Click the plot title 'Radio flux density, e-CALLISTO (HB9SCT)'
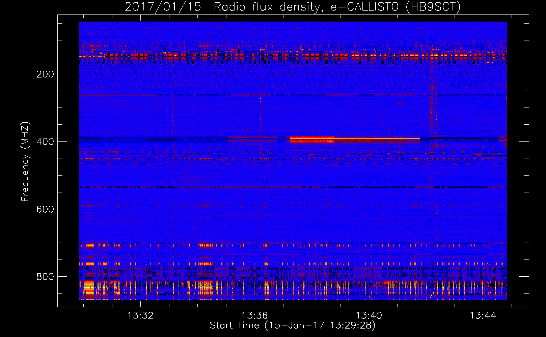546x337 pixels. pyautogui.click(x=337, y=7)
